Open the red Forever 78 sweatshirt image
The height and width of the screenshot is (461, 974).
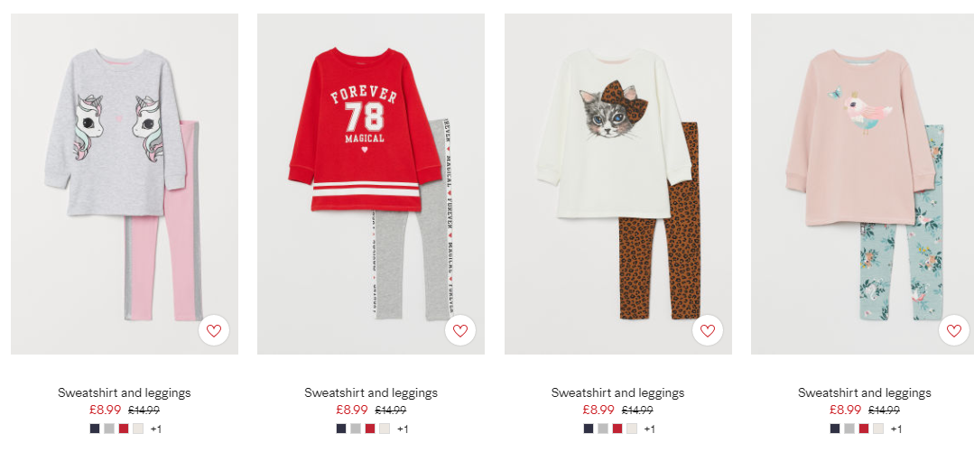371,184
